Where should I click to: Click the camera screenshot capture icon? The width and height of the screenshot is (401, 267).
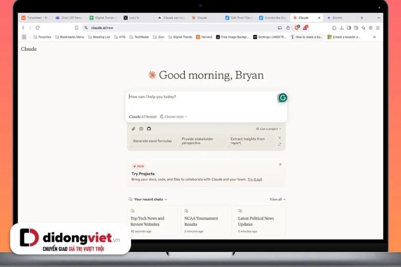point(141,129)
